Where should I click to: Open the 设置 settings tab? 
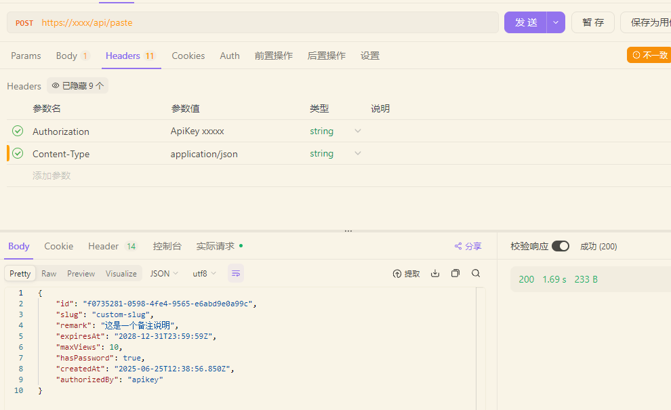click(370, 56)
